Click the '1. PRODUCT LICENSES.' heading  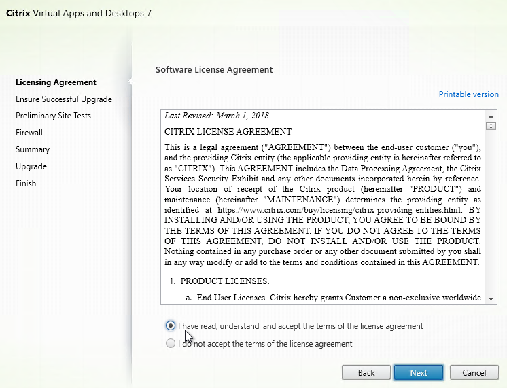(x=220, y=281)
